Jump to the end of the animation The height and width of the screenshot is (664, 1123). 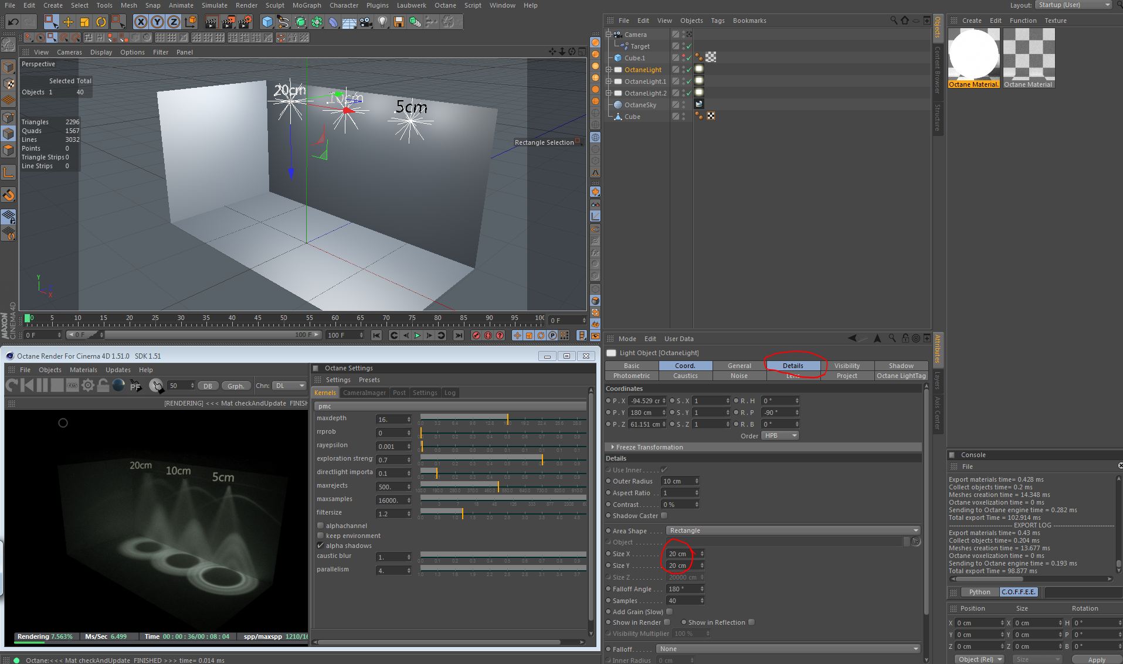(459, 335)
